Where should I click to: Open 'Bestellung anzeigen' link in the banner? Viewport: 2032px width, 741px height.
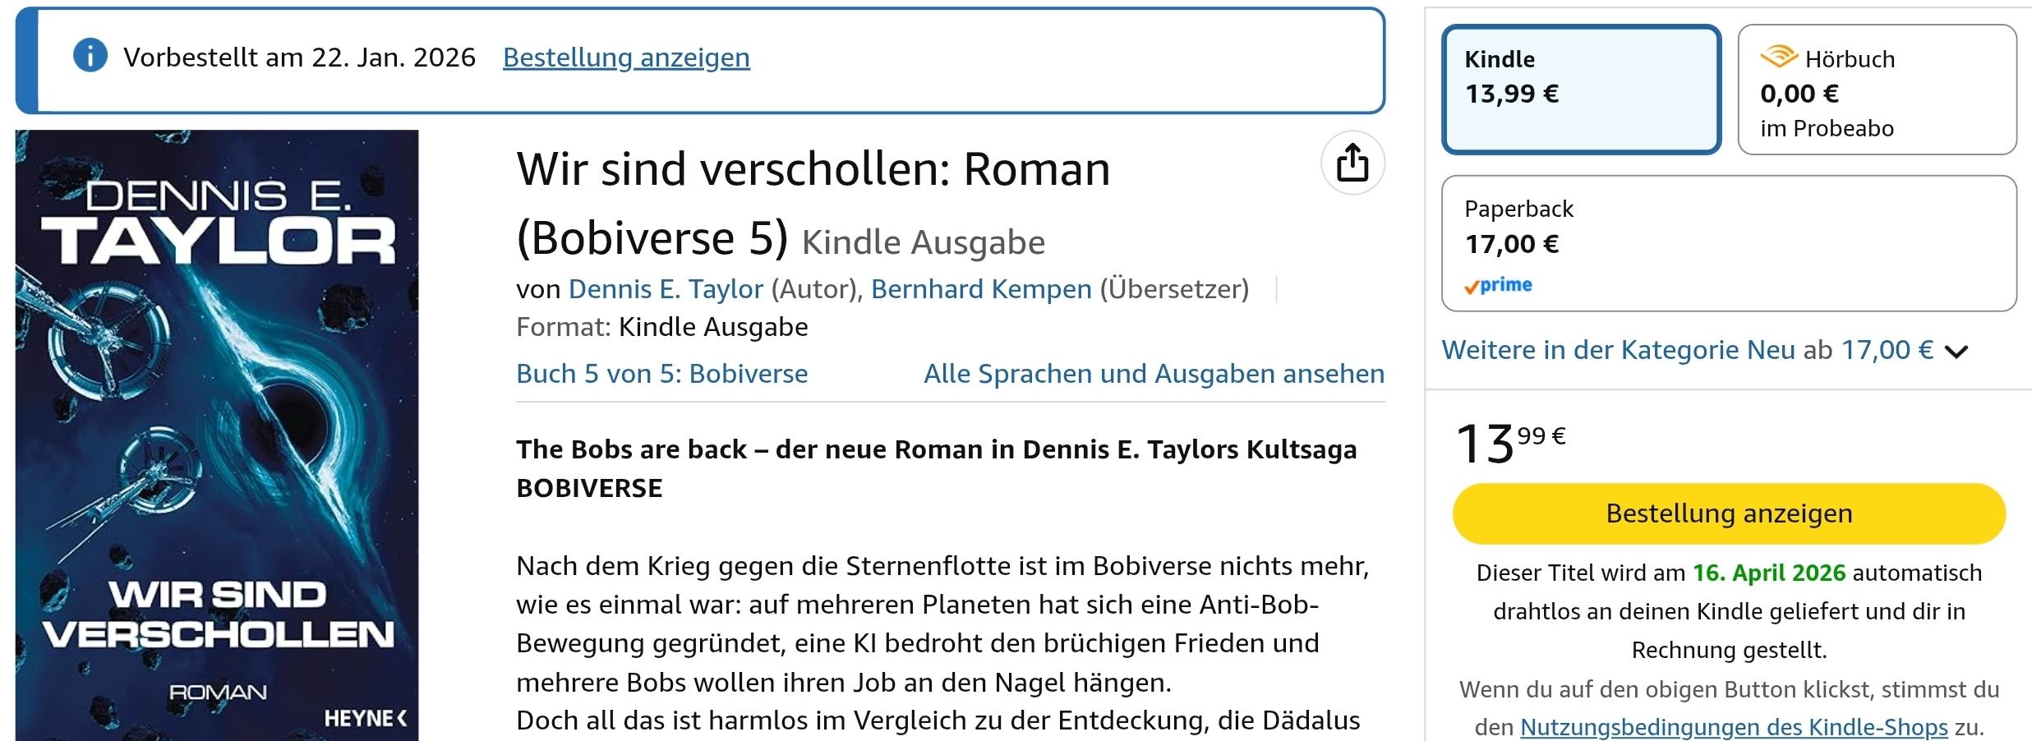[x=626, y=58]
